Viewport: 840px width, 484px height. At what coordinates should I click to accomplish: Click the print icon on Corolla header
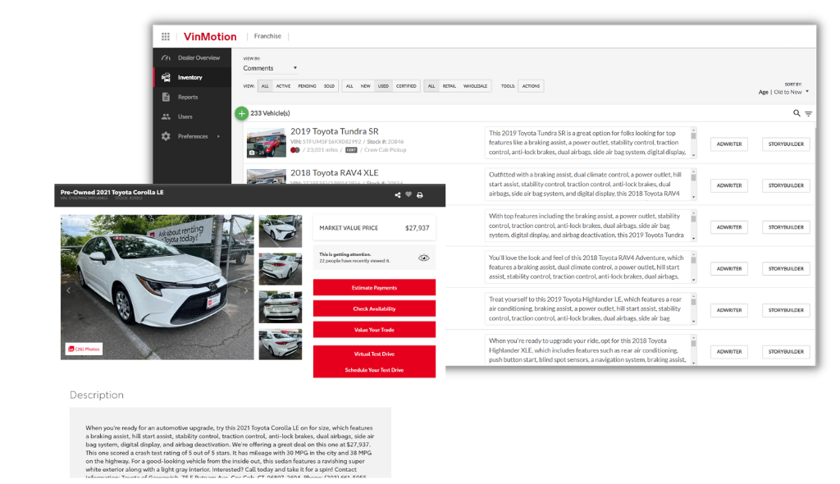click(420, 195)
